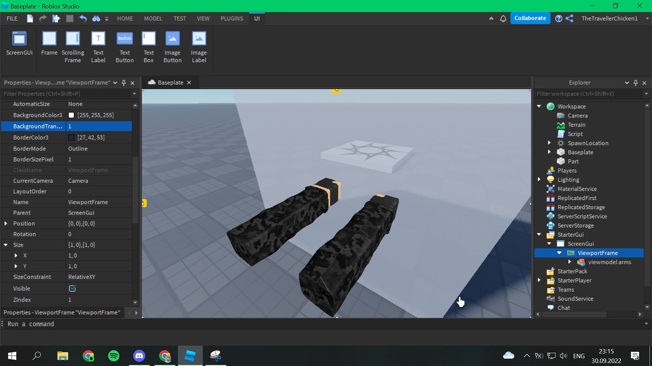Image resolution: width=652 pixels, height=366 pixels.
Task: Open the FILE menu
Action: pos(11,18)
